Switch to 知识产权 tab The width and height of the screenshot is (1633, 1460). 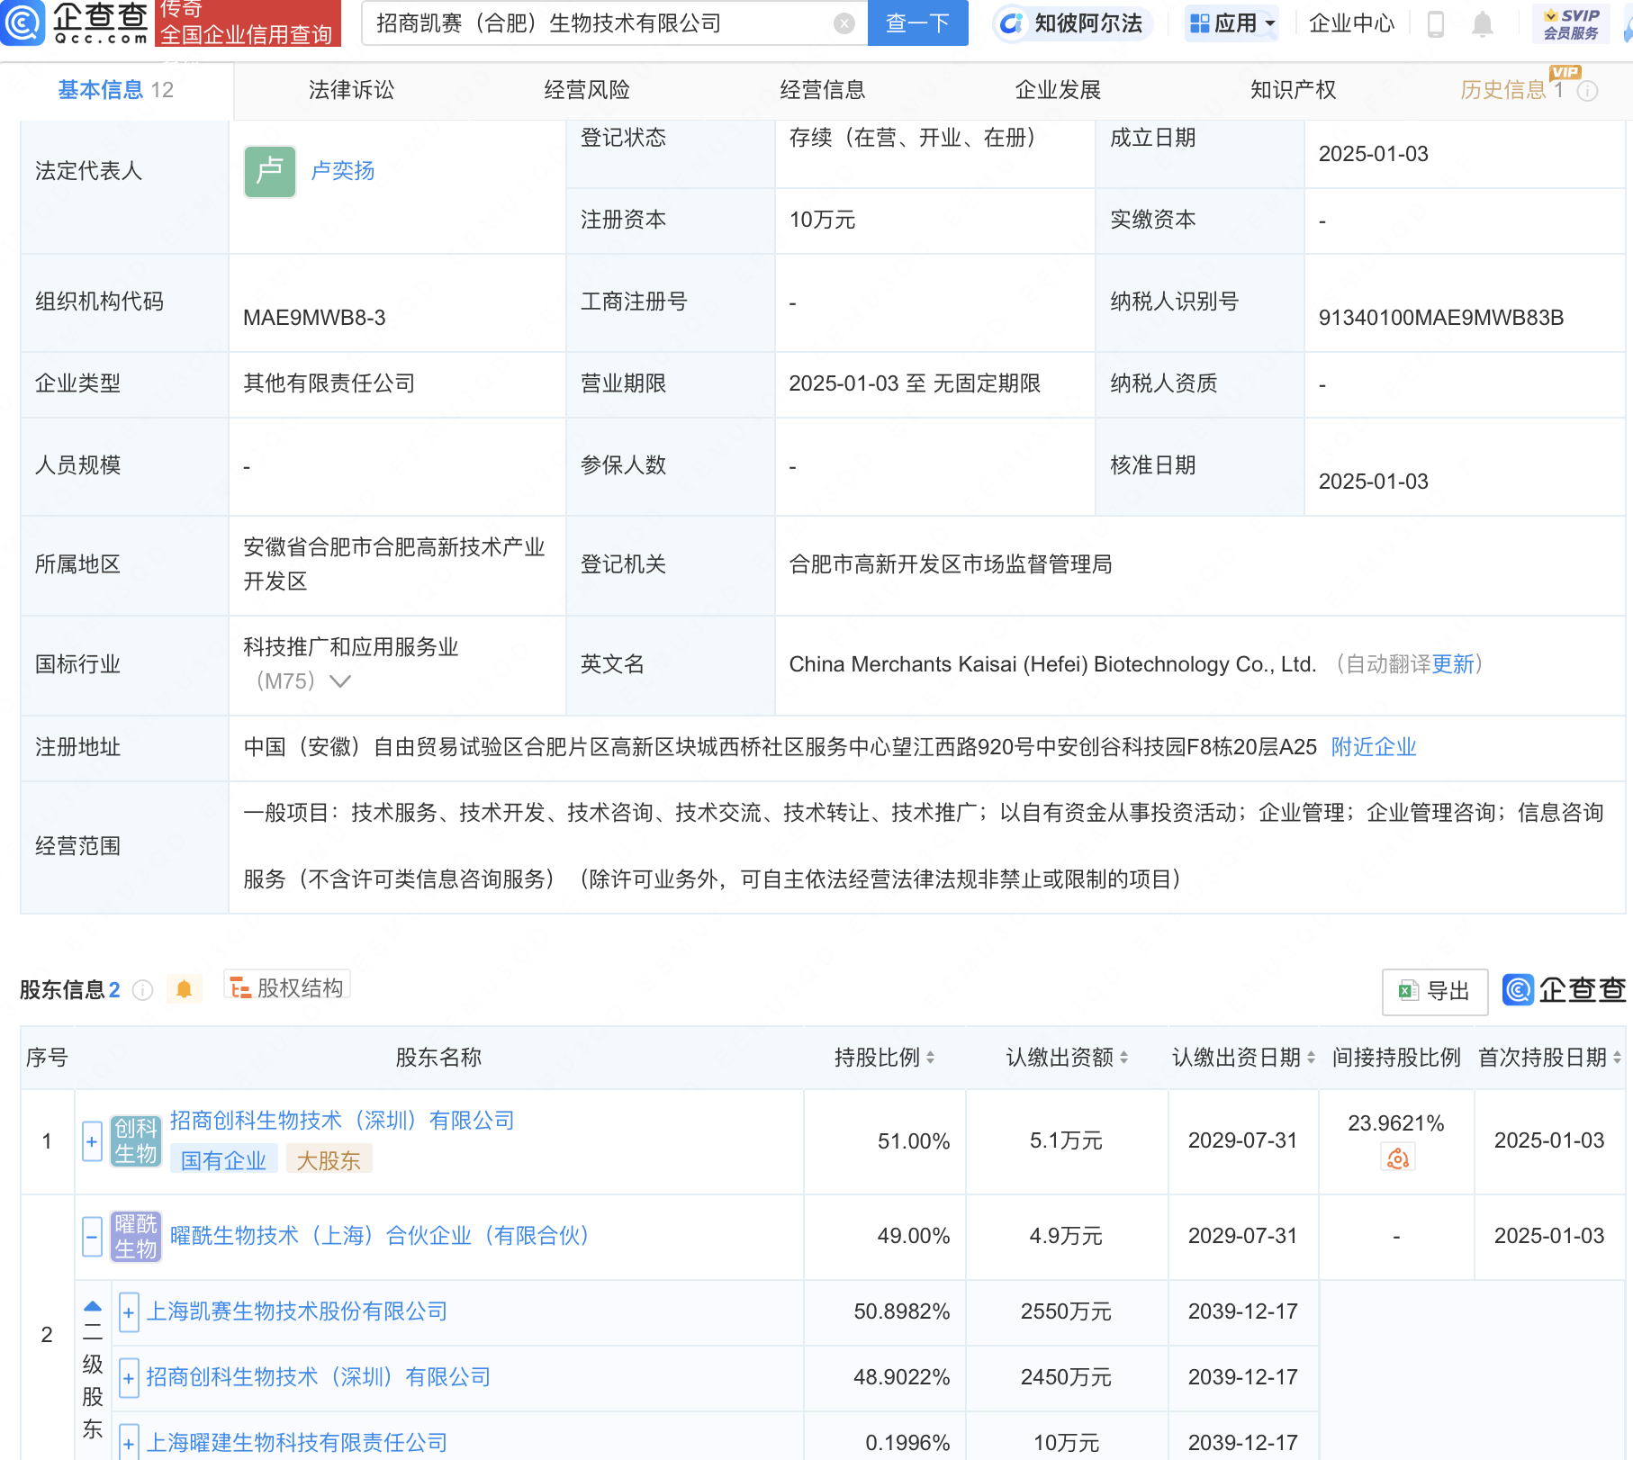coord(1293,90)
